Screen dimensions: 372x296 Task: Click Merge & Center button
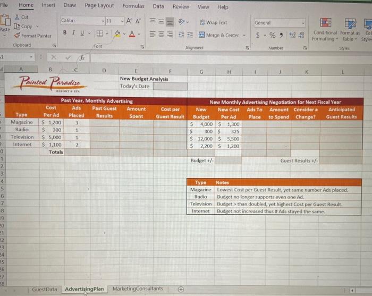coord(219,35)
